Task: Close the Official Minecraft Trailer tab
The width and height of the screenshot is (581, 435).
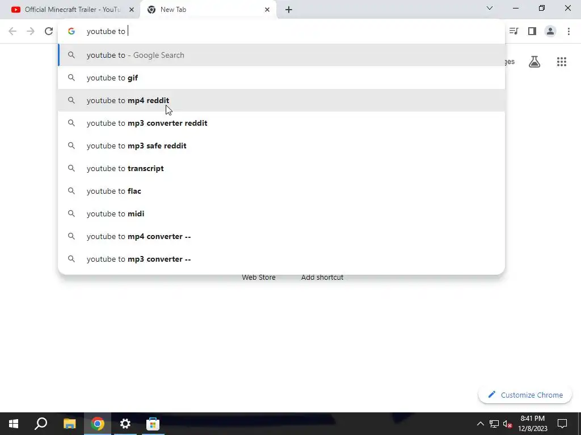Action: click(x=131, y=10)
